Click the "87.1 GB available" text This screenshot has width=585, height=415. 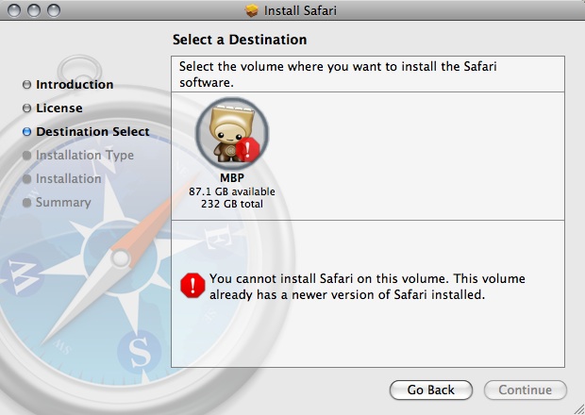tap(232, 191)
